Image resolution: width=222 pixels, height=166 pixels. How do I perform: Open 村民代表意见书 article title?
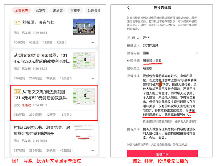42,131
